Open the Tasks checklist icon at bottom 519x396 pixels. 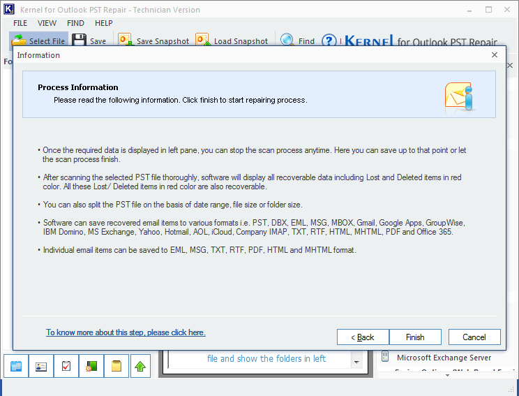point(66,366)
